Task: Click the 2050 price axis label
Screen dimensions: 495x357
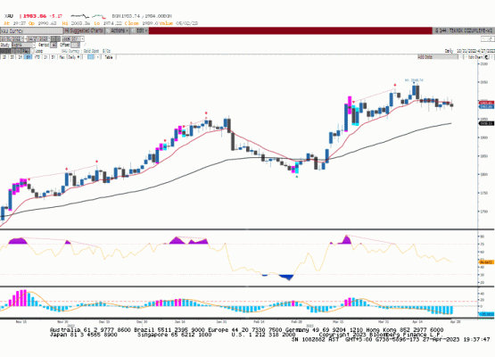Action: (484, 82)
